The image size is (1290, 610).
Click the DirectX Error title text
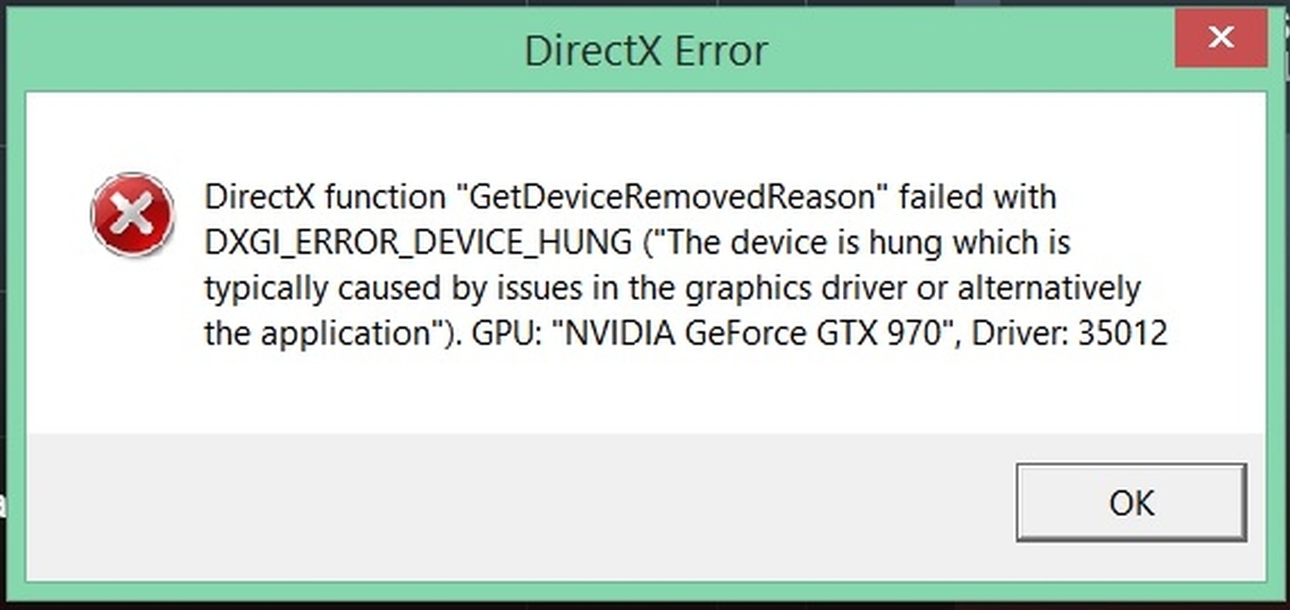[x=645, y=51]
